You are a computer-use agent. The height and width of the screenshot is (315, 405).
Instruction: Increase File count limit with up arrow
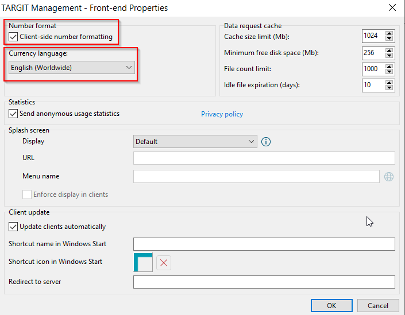tap(389, 67)
